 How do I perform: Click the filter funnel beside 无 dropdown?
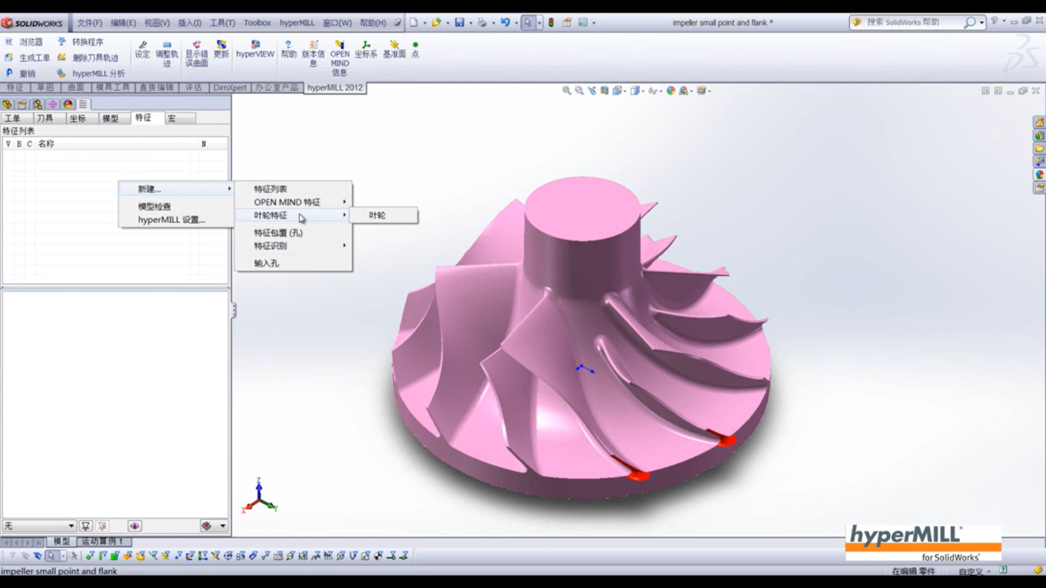tap(85, 526)
